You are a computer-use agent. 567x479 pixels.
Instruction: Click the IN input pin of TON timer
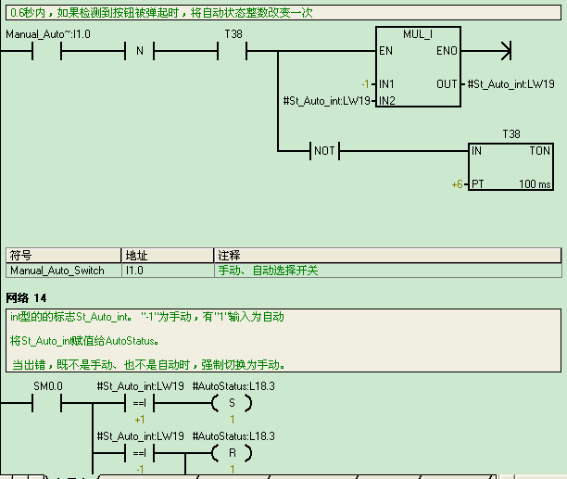coord(476,151)
